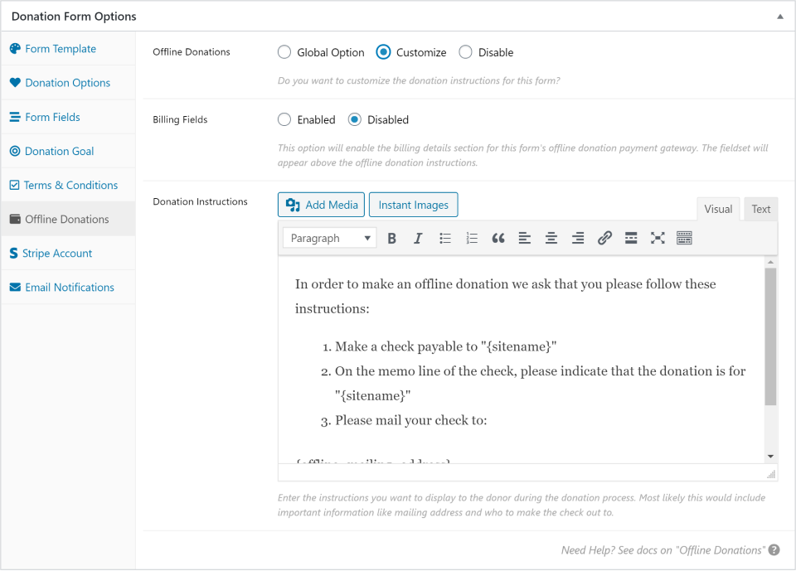Switch to the Text editor tab
The image size is (796, 571).
pos(760,209)
